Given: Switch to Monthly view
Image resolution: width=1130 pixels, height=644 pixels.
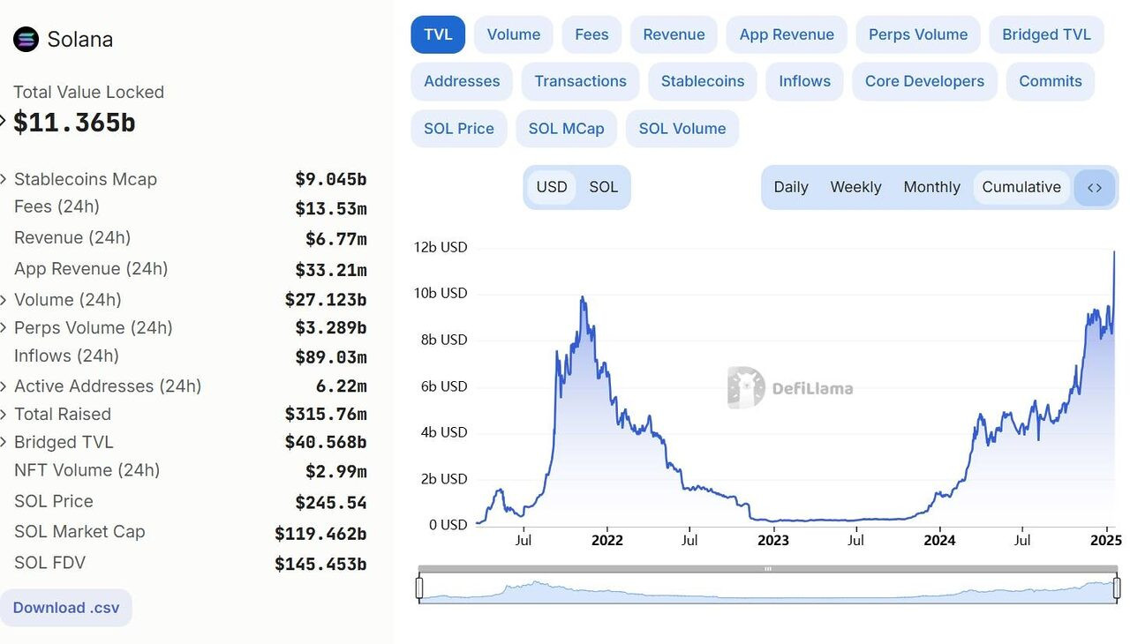Looking at the screenshot, I should pyautogui.click(x=931, y=187).
